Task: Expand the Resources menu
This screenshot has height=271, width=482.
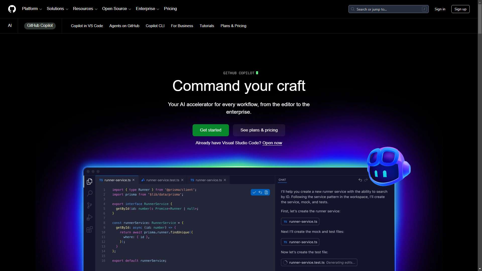Action: point(85,9)
